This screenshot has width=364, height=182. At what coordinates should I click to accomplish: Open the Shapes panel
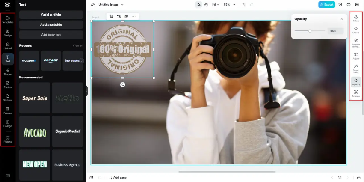pos(8,72)
